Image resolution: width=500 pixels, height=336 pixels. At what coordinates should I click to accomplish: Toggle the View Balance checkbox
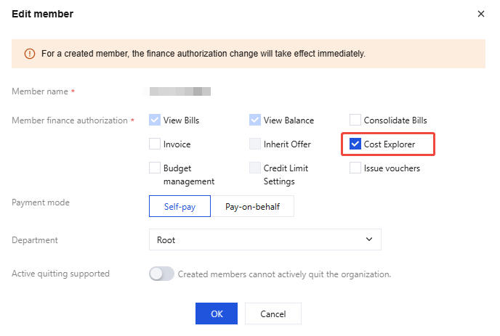pyautogui.click(x=255, y=120)
